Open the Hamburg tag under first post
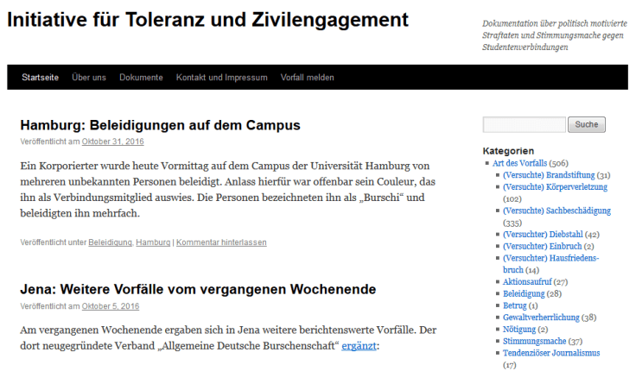Image resolution: width=636 pixels, height=371 pixels. (x=153, y=242)
